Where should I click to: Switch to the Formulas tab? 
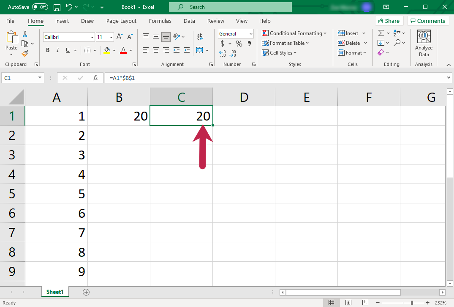pyautogui.click(x=160, y=21)
